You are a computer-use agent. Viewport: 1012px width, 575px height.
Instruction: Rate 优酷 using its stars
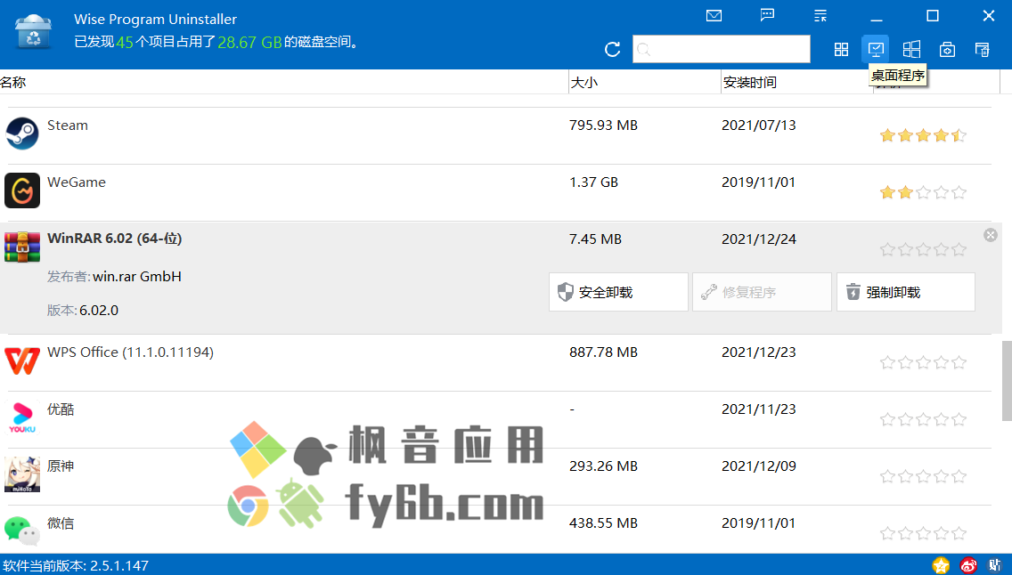[x=923, y=419]
